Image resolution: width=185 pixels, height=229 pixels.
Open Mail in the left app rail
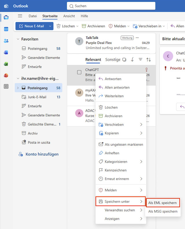coord(6,18)
